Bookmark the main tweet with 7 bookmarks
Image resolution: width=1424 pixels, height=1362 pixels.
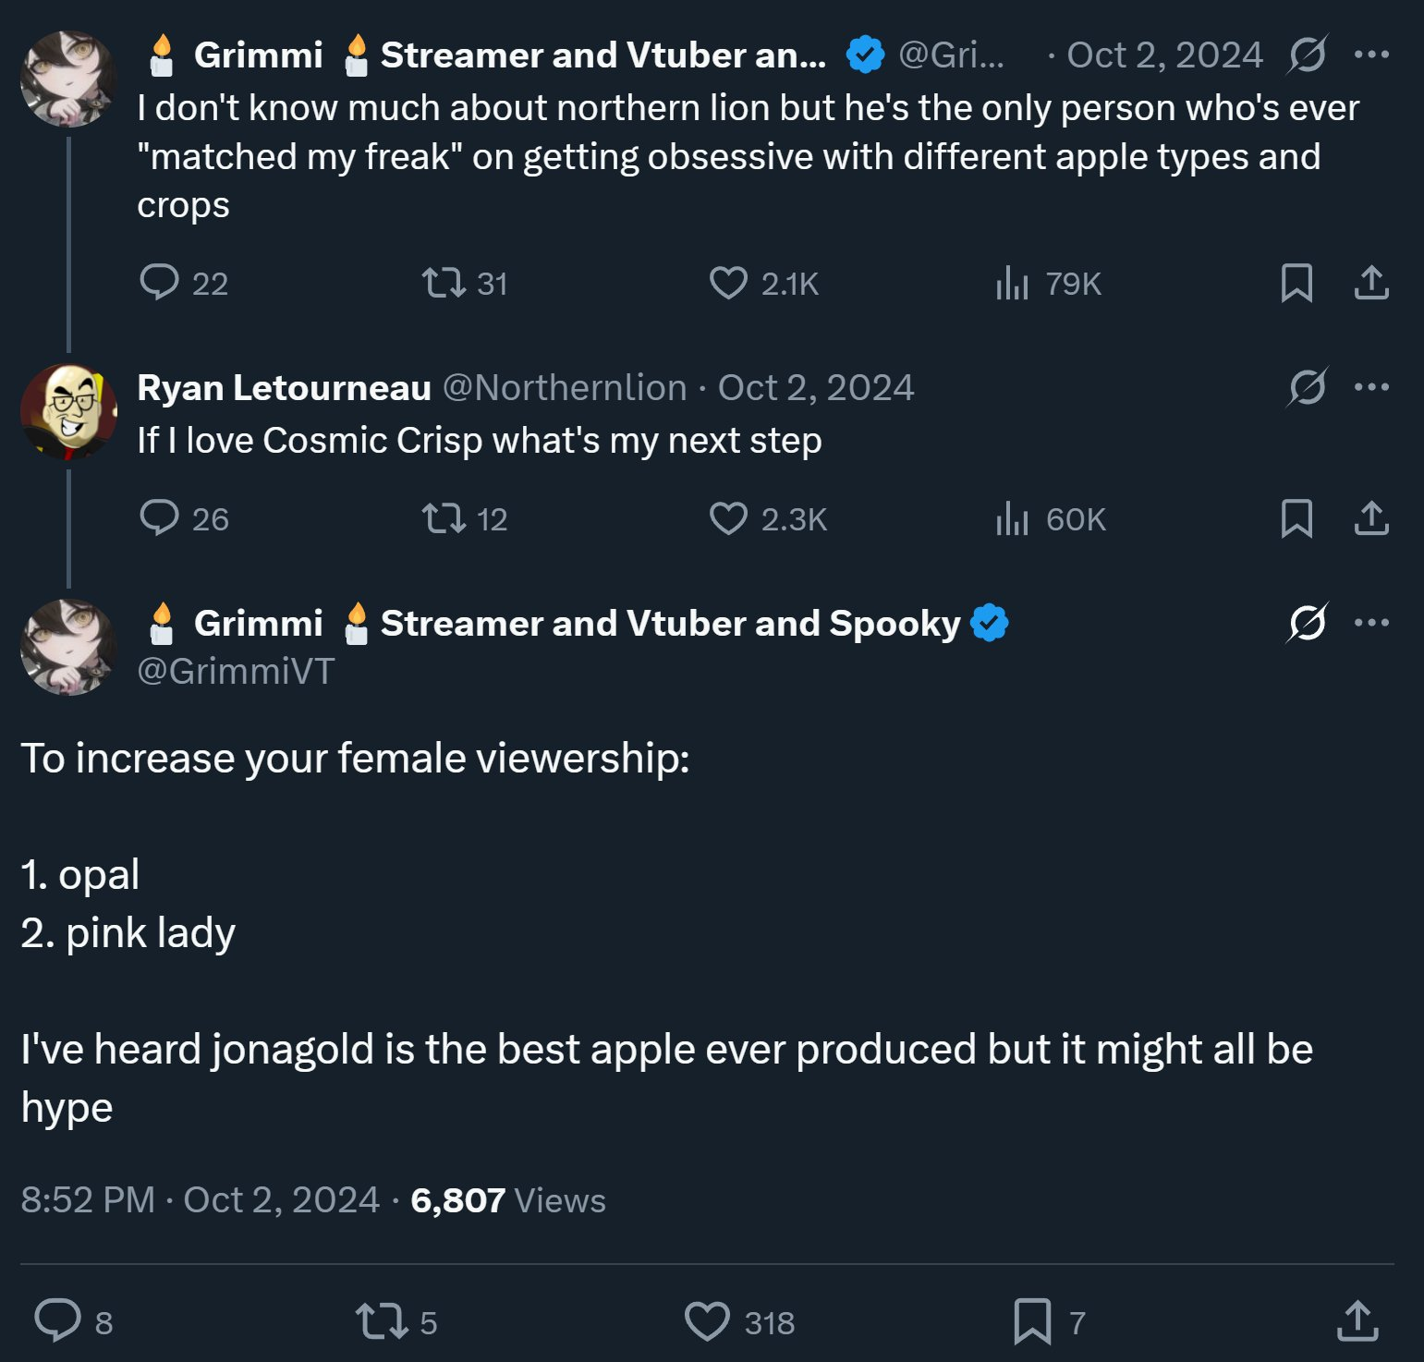click(x=1032, y=1320)
